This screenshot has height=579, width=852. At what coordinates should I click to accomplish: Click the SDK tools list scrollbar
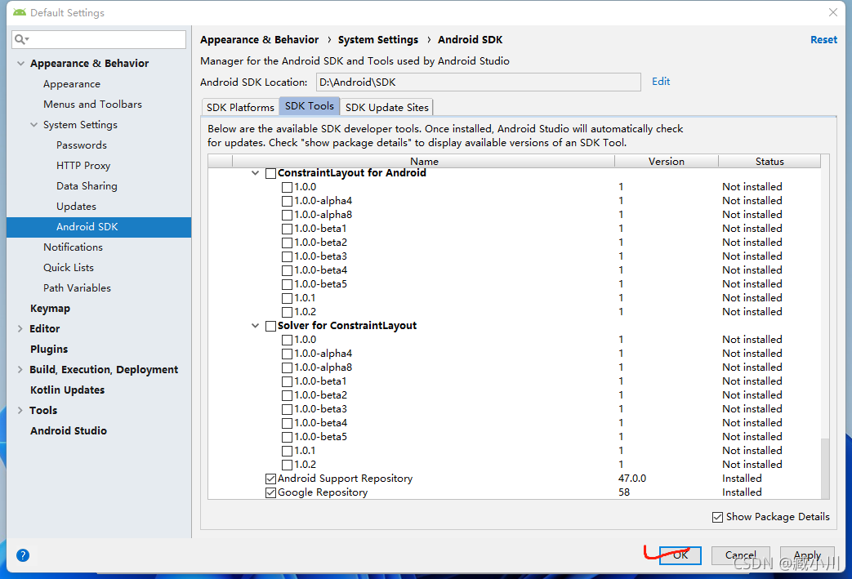click(825, 467)
